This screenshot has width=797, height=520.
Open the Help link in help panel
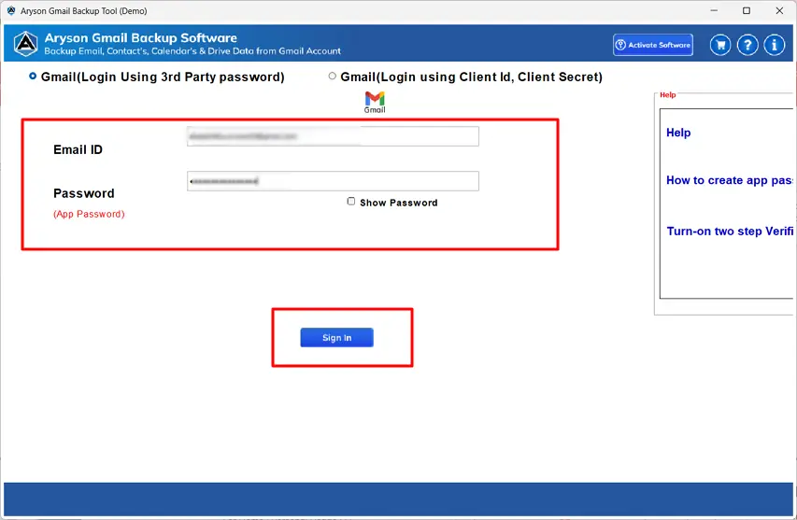pos(678,133)
